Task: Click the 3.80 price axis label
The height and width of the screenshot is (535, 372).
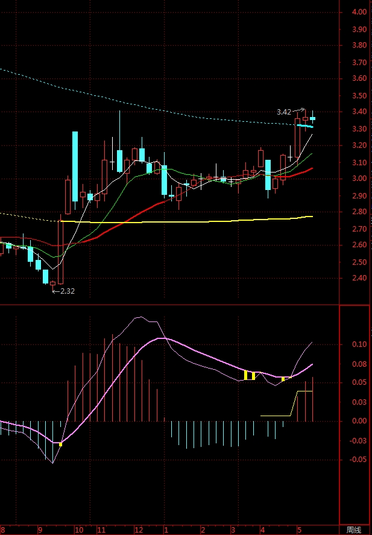Action: 359,45
